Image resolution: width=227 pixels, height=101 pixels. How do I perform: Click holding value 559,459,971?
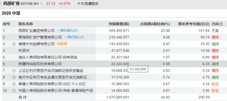(119, 31)
